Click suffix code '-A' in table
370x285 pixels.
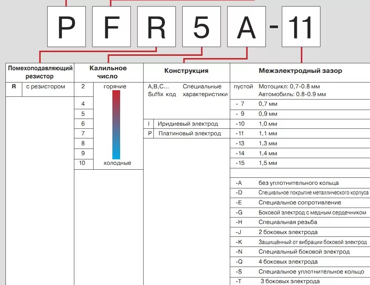pyautogui.click(x=239, y=183)
